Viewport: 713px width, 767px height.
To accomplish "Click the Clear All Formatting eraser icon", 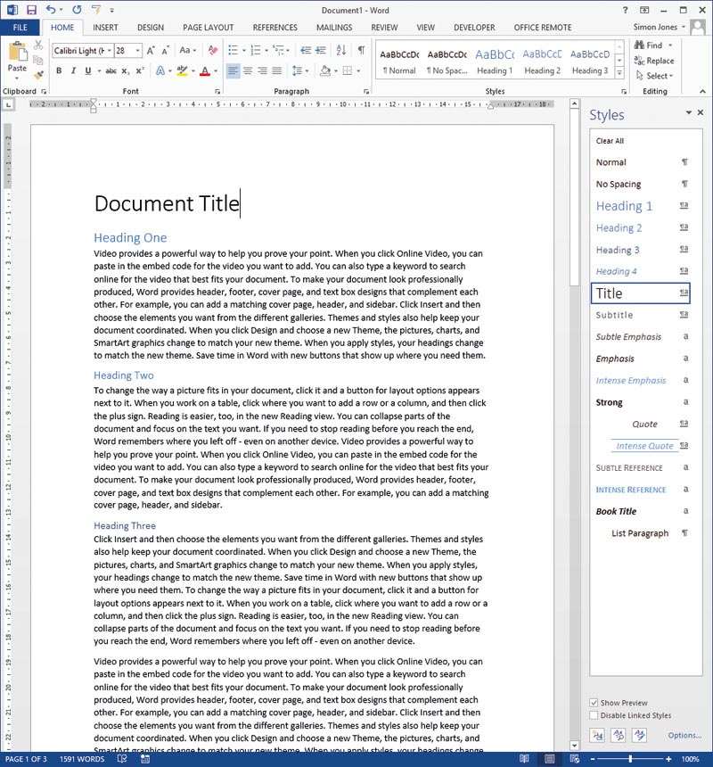I will tap(213, 50).
